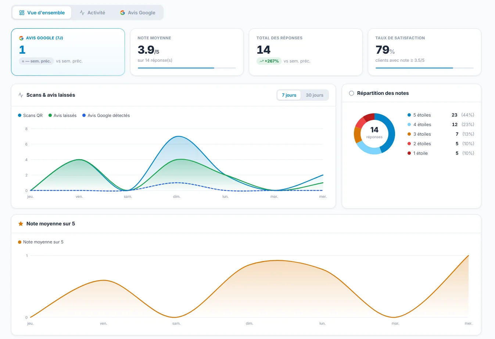Toggle the Avis Google détectés legend series
Viewport: 495px width, 339px height.
coord(106,115)
